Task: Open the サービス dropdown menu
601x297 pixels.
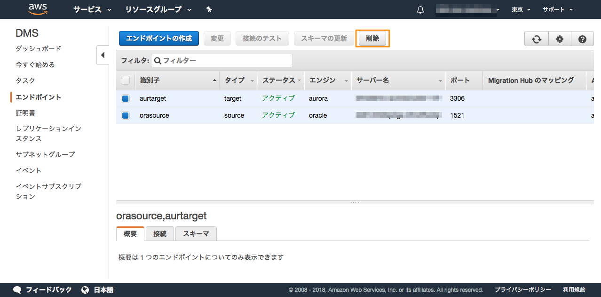Action: coord(92,9)
